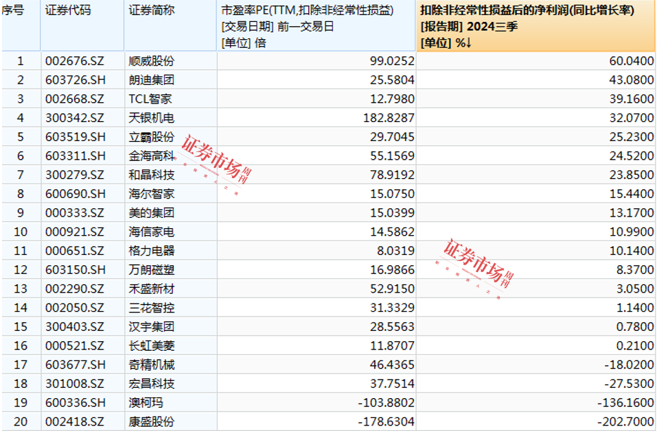Image resolution: width=657 pixels, height=431 pixels.
Task: Click PE value 37.7514
Action: [x=392, y=384]
